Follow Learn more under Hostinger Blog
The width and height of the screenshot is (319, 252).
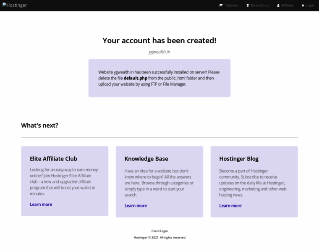click(230, 205)
